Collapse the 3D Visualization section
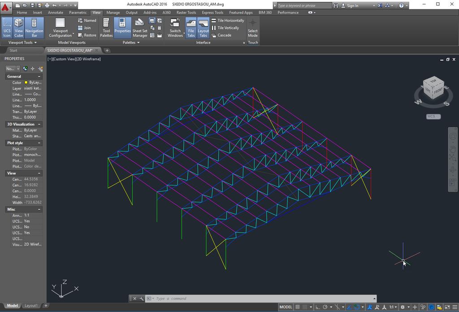459x312 pixels. [39, 124]
